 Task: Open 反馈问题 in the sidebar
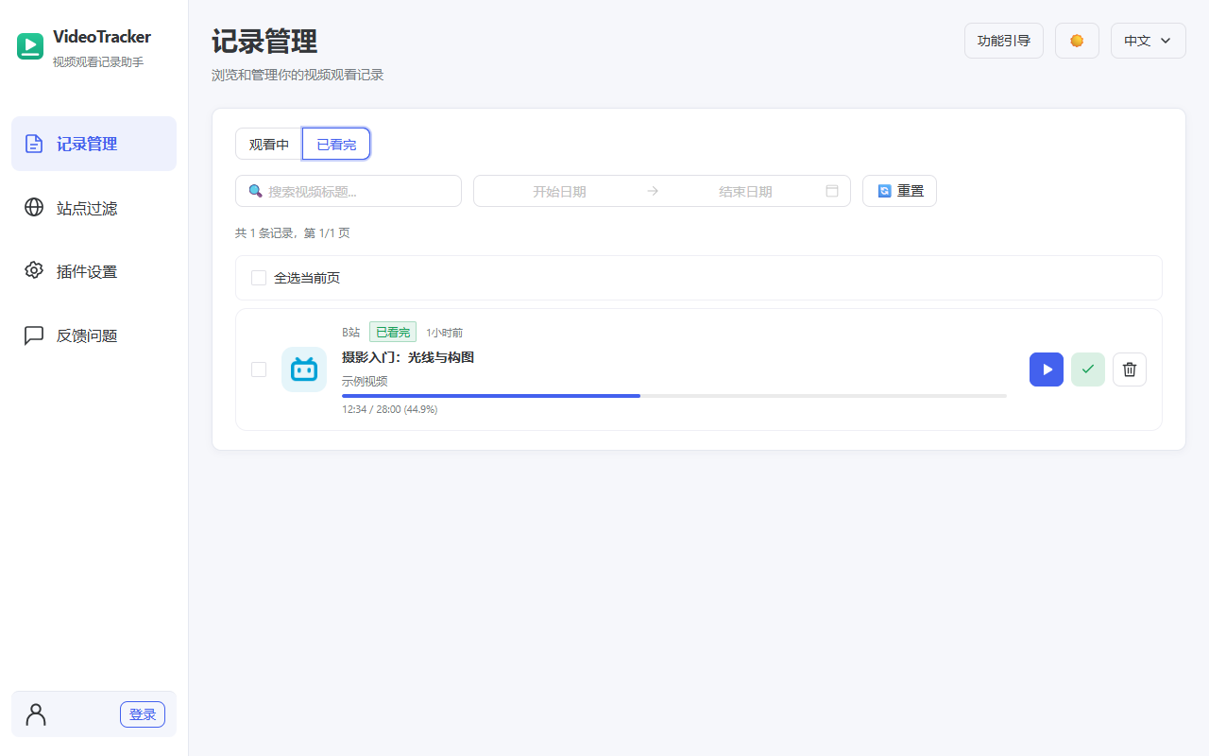[94, 335]
